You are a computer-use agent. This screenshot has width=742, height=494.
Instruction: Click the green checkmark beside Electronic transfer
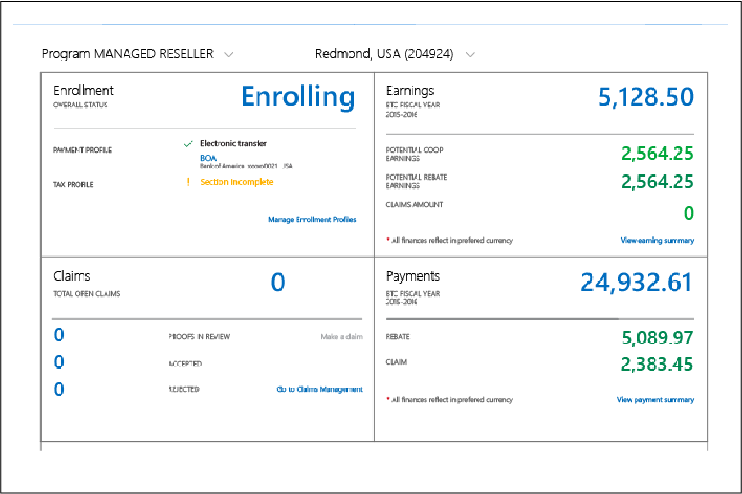(188, 144)
